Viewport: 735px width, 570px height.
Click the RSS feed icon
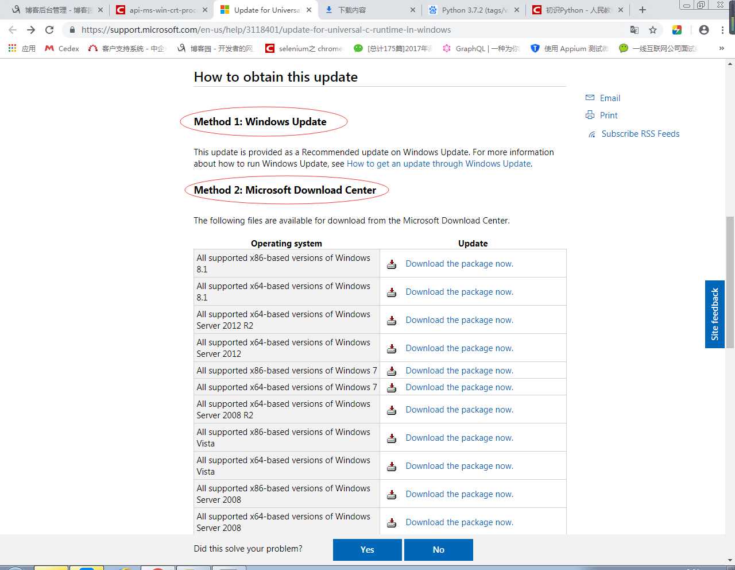pos(592,134)
